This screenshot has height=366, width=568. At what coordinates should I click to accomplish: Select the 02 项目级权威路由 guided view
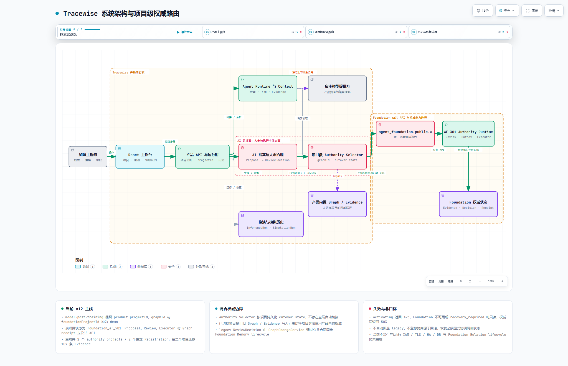point(356,32)
